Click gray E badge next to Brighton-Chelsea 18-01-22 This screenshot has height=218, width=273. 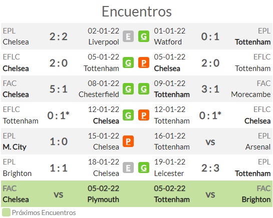point(128,167)
